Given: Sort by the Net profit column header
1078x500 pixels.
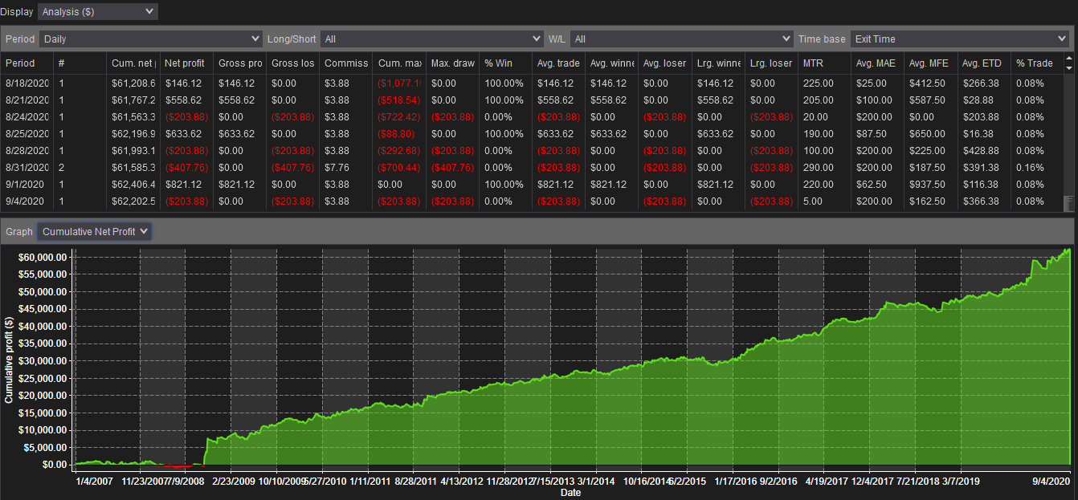Looking at the screenshot, I should [186, 63].
